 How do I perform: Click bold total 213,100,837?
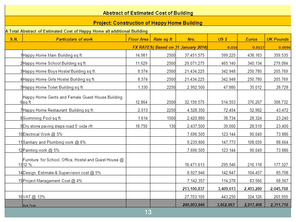(x=194, y=189)
